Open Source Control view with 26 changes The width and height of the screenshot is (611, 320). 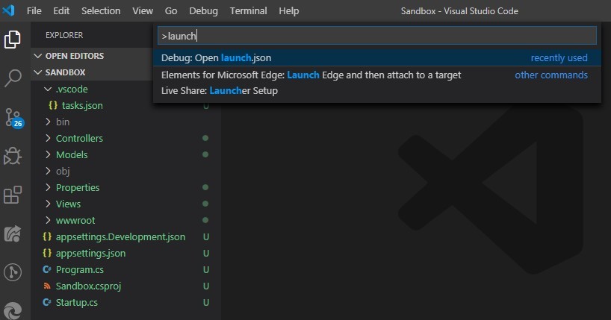click(14, 118)
